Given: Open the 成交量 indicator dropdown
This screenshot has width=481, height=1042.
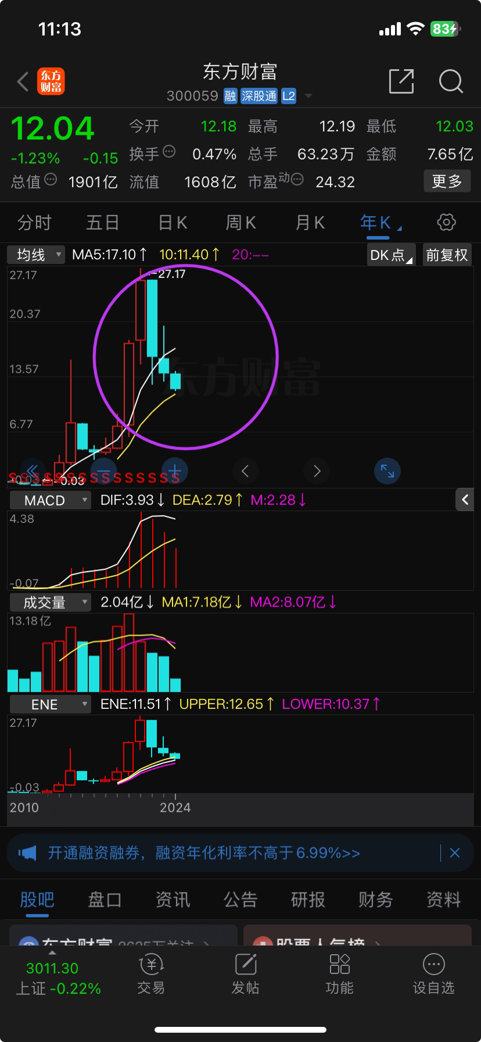Looking at the screenshot, I should pyautogui.click(x=50, y=602).
